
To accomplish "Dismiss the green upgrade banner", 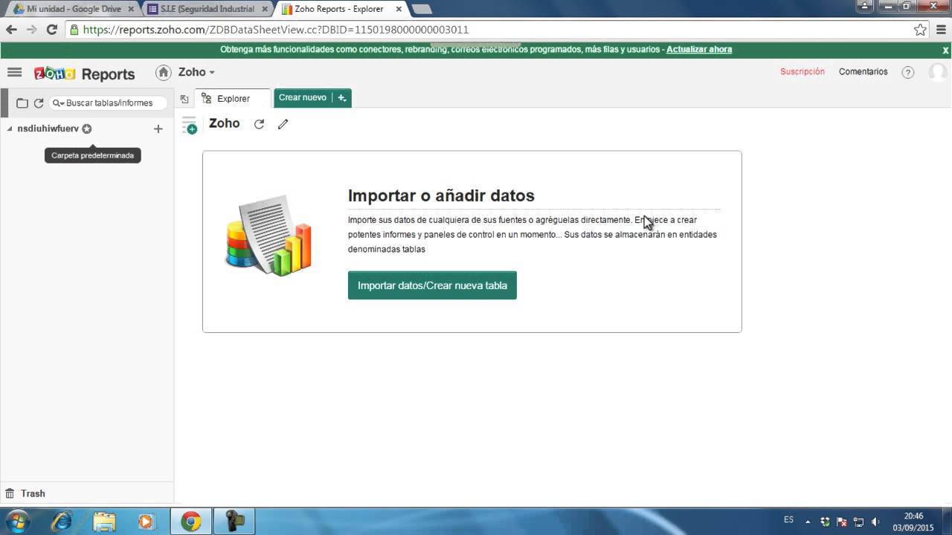I will (945, 51).
